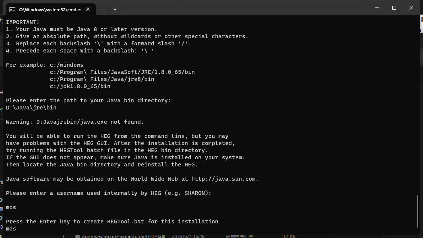This screenshot has width=423, height=238.
Task: Click the http://java.sun.com URL text
Action: coord(225,179)
